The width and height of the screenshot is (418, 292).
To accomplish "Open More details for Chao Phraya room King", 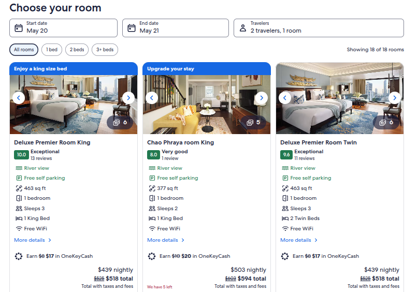I will pos(166,240).
